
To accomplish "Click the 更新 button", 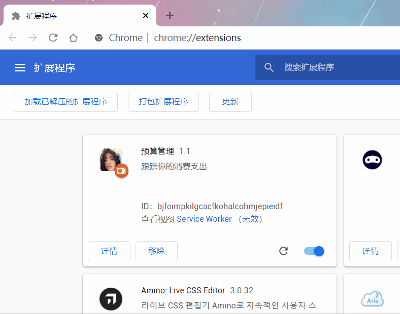I will tap(230, 102).
